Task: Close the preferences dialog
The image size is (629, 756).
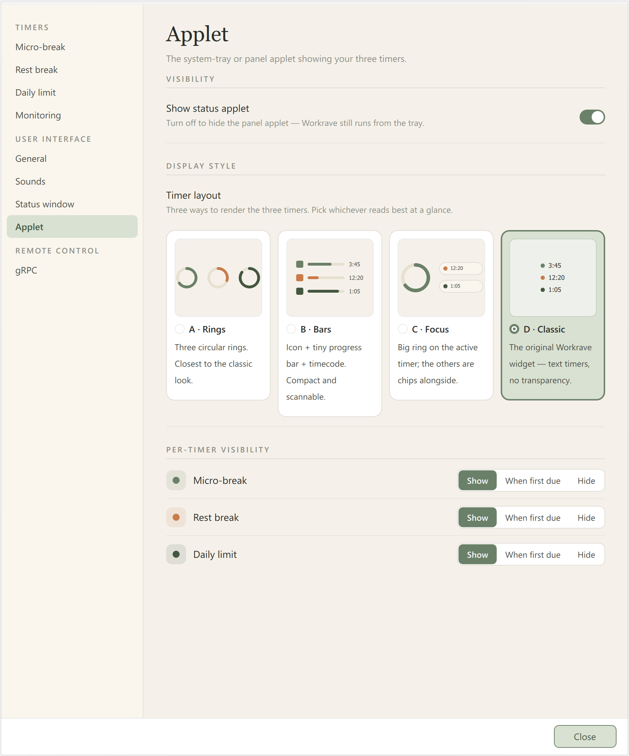Action: (x=585, y=736)
